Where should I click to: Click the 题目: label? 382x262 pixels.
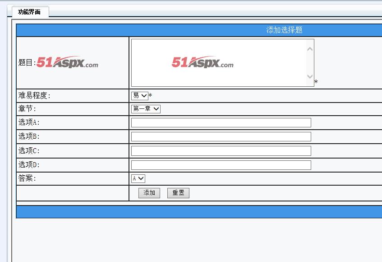27,62
